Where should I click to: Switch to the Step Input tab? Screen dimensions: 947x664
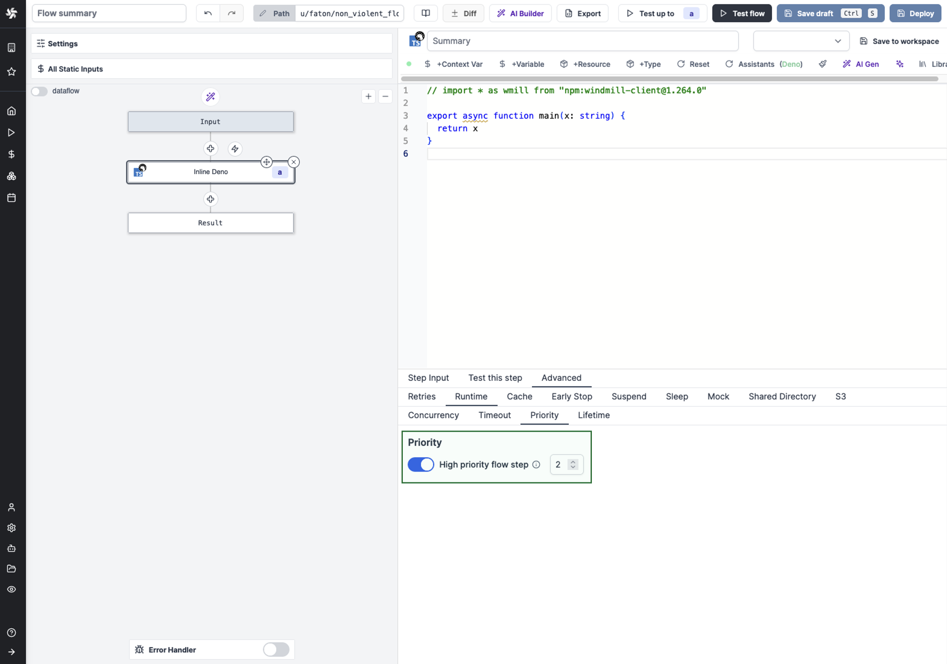click(x=428, y=378)
